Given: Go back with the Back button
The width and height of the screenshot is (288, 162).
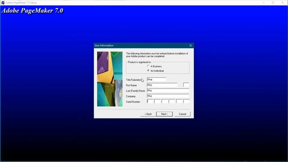Looking at the screenshot, I should tap(148, 114).
